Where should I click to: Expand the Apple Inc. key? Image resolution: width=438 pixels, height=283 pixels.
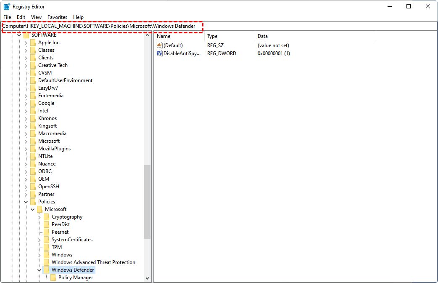pyautogui.click(x=26, y=43)
